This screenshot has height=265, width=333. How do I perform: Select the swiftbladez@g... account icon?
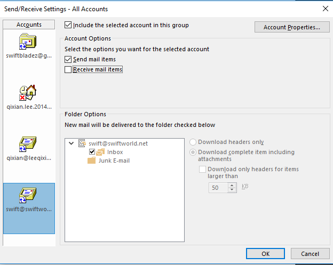click(x=28, y=42)
